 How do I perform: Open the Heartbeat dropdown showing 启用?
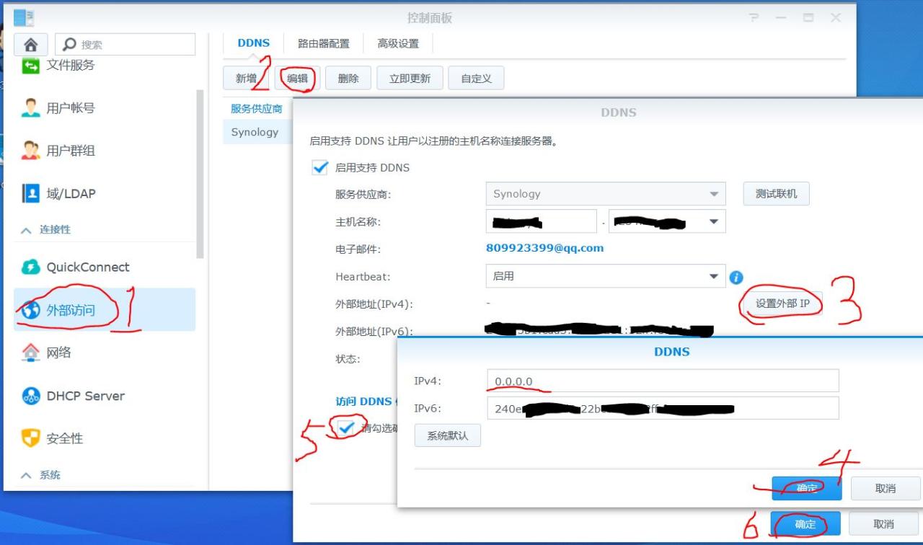point(606,276)
